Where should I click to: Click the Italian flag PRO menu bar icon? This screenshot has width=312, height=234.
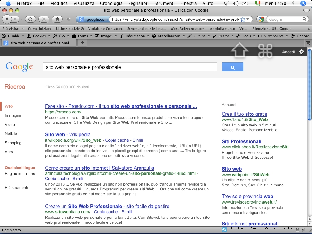coord(258,3)
